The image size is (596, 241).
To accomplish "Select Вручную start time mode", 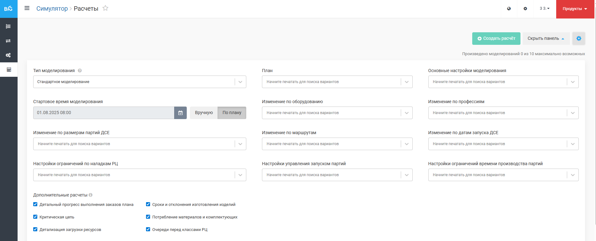I will tap(204, 113).
